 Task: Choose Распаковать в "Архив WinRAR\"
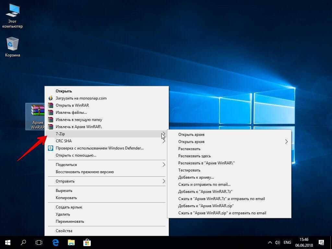point(229,163)
